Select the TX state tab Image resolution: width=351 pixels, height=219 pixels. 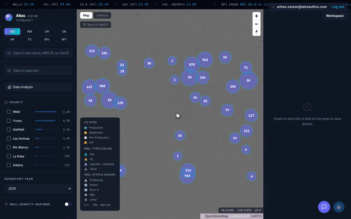point(30,39)
